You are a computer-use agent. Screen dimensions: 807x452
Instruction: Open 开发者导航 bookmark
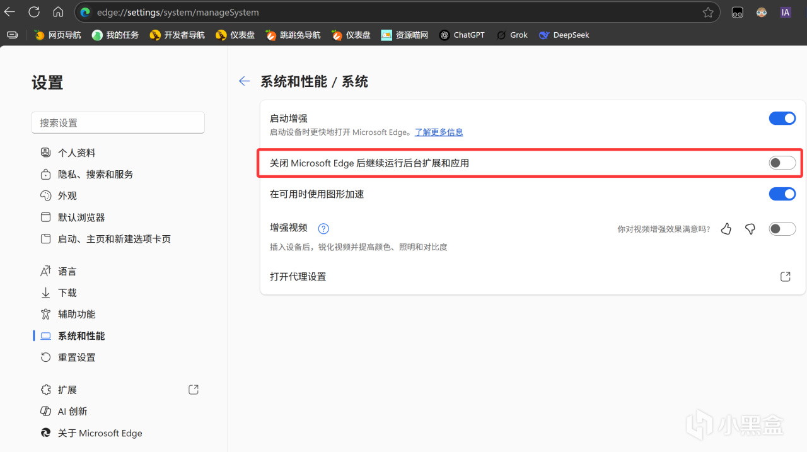point(177,35)
